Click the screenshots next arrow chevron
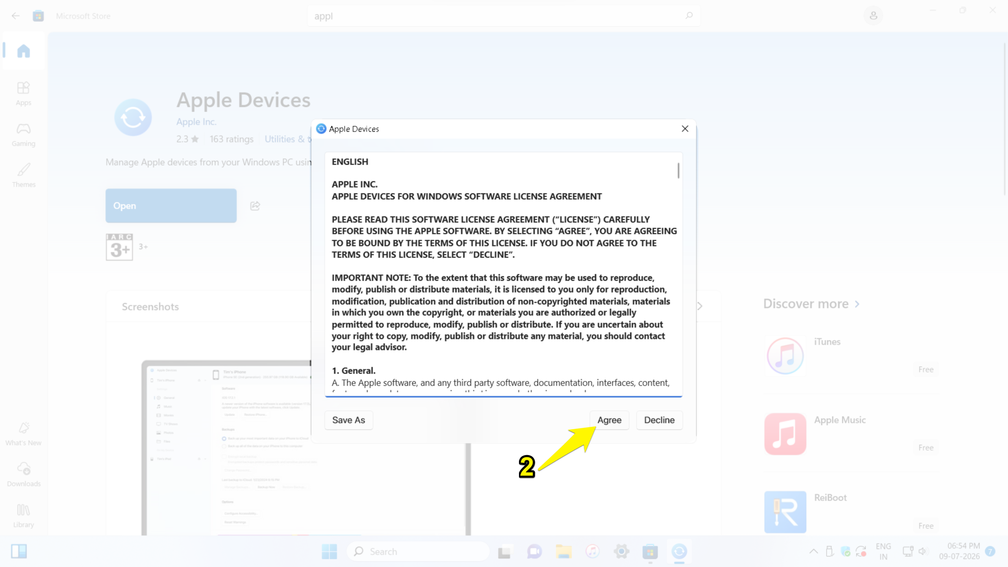This screenshot has height=567, width=1008. click(700, 306)
